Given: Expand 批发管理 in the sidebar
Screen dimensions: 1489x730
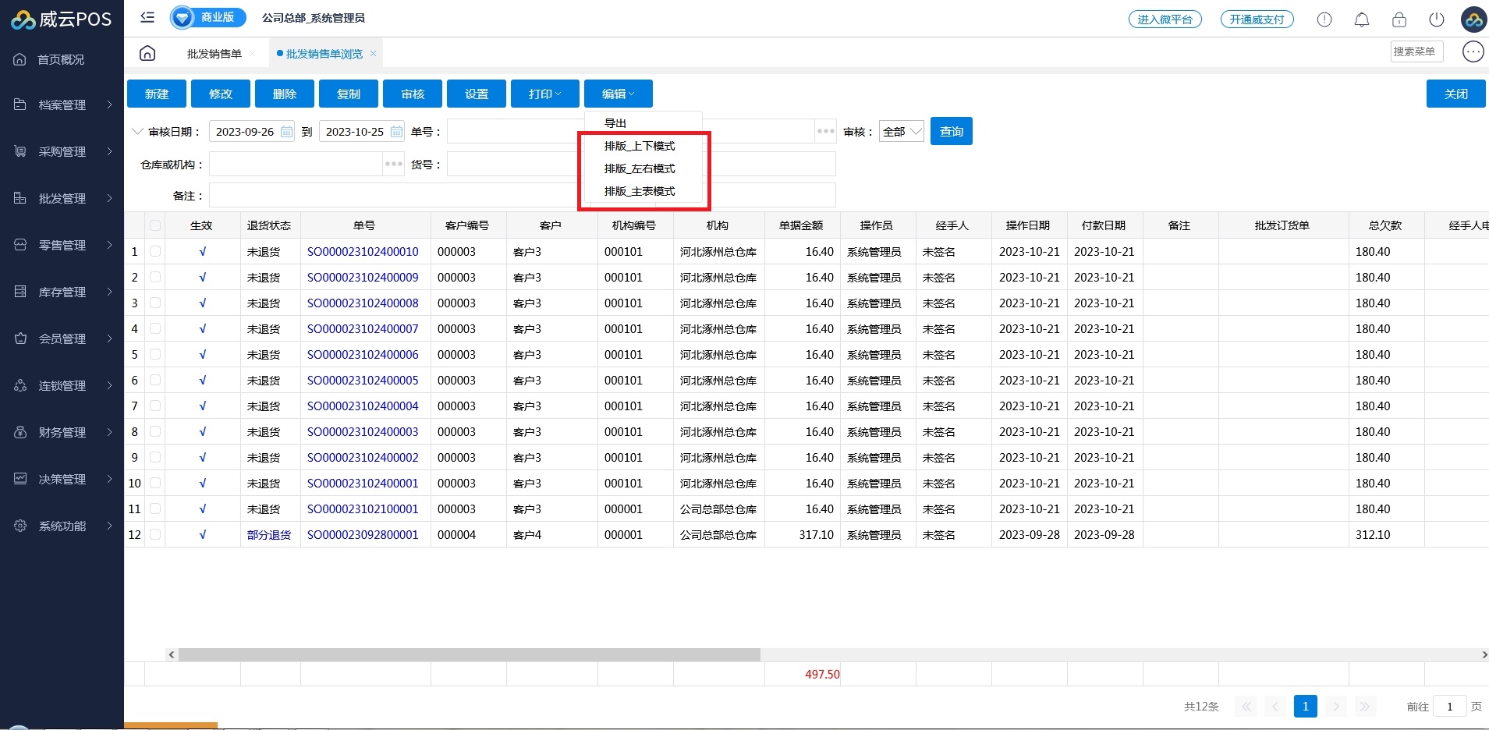Looking at the screenshot, I should tap(62, 198).
